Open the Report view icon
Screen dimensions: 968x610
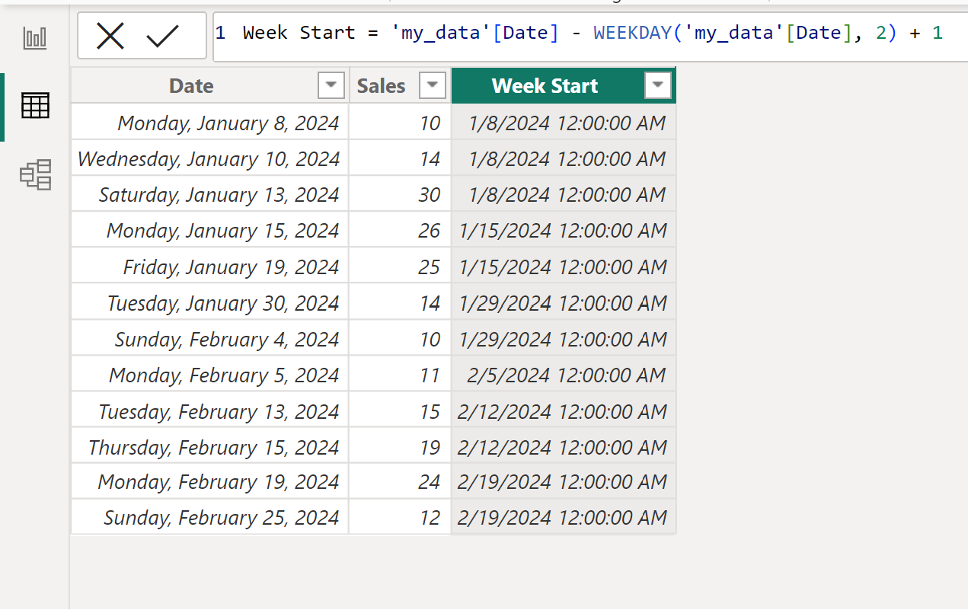(x=35, y=37)
